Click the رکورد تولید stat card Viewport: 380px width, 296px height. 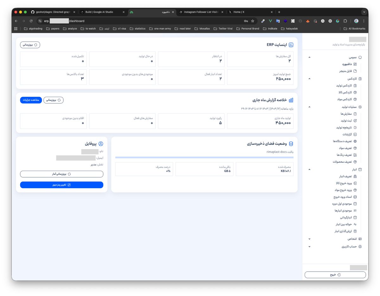pyautogui.click(x=191, y=121)
